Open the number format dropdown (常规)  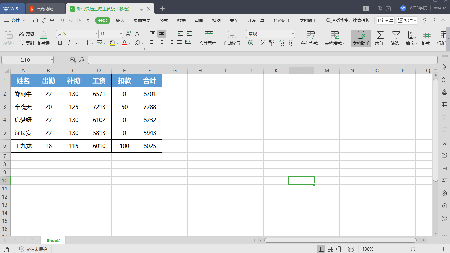pyautogui.click(x=293, y=34)
